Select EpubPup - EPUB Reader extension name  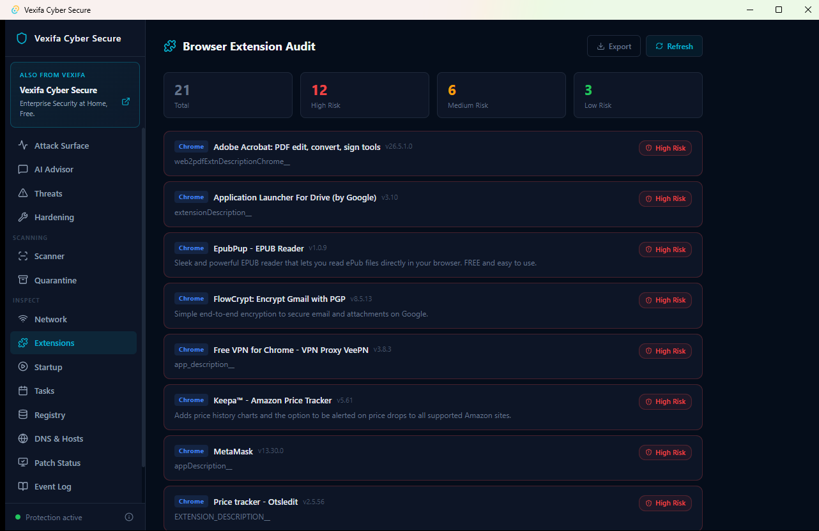coord(259,248)
